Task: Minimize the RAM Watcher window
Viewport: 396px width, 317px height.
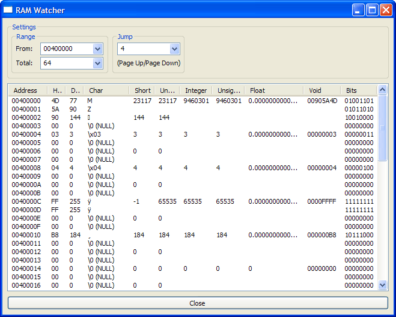Action: pyautogui.click(x=359, y=10)
